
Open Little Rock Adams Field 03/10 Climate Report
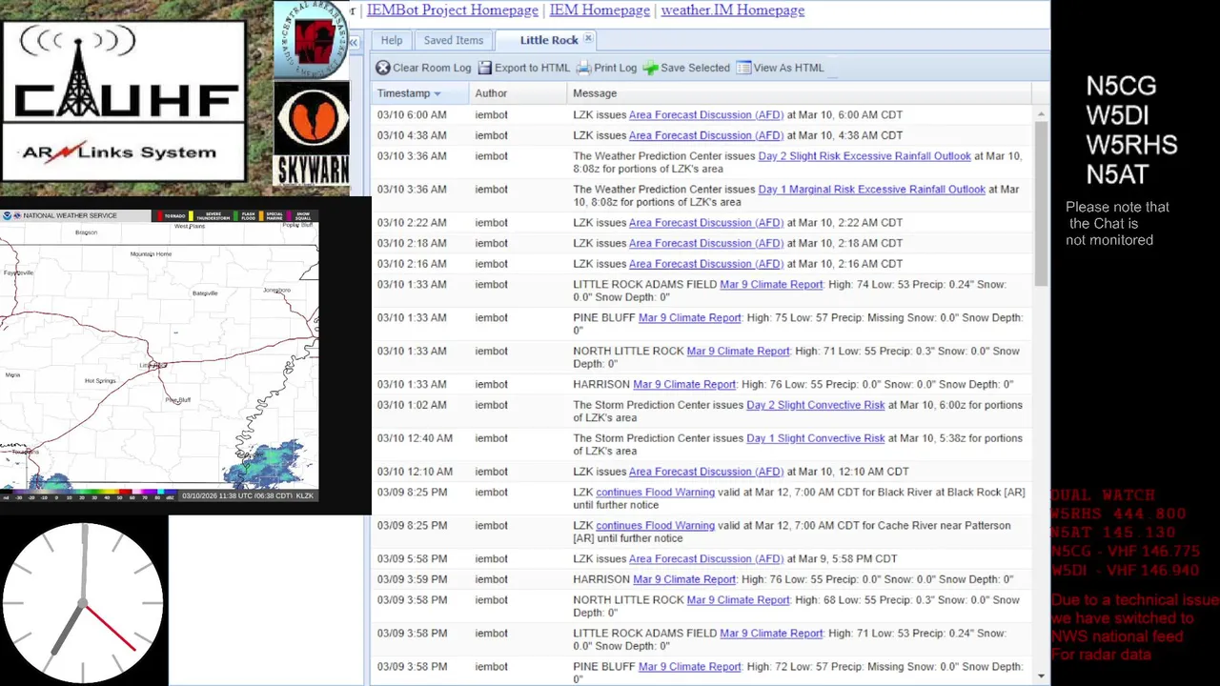point(771,285)
